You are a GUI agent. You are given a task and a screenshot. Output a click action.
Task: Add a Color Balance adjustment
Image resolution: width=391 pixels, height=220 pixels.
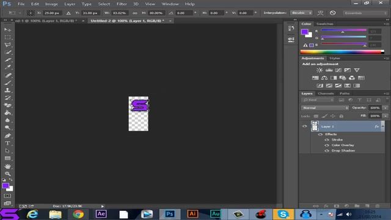pos(324,78)
